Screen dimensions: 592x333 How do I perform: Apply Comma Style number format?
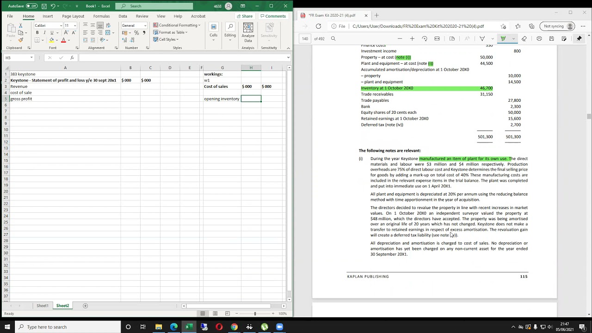click(x=144, y=33)
